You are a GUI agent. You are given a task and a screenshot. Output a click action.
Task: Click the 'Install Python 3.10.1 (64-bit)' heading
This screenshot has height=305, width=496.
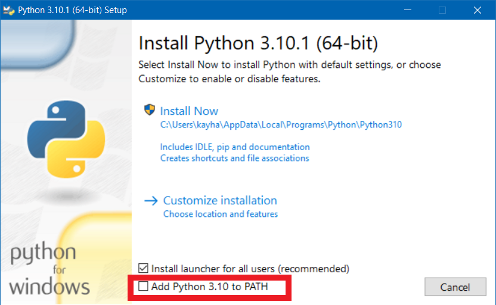(258, 43)
